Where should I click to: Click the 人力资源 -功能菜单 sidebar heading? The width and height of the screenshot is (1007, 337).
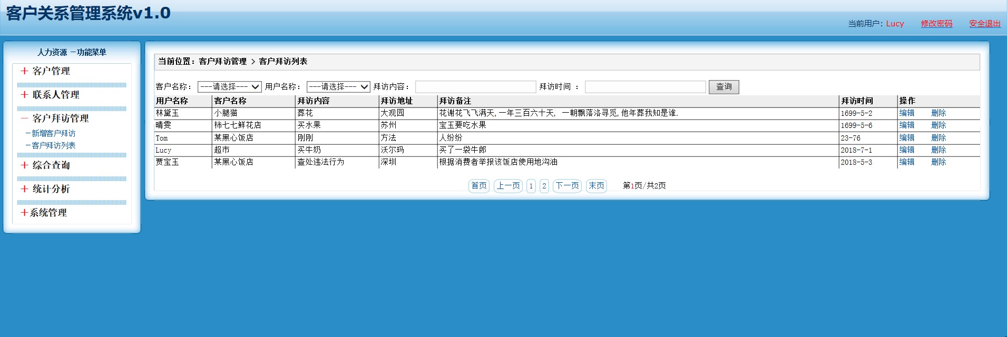(x=72, y=52)
